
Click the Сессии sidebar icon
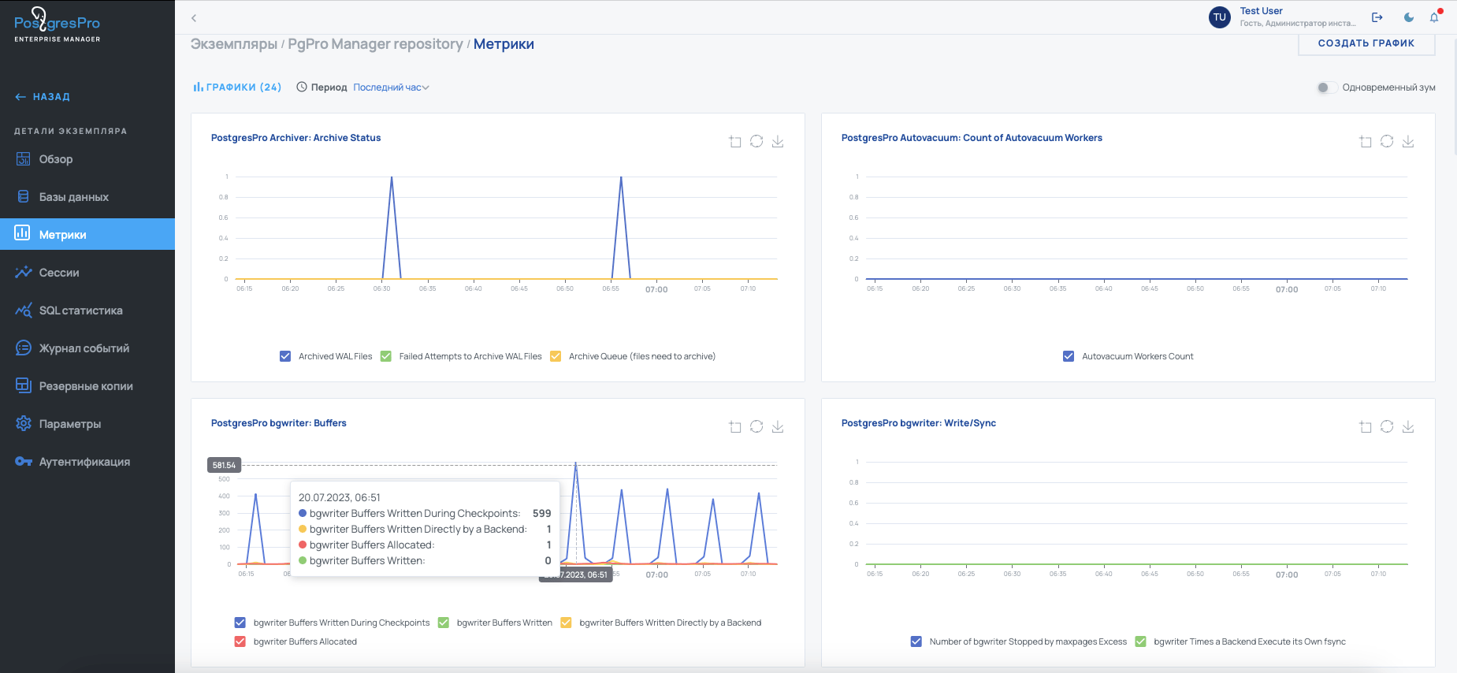pos(24,273)
